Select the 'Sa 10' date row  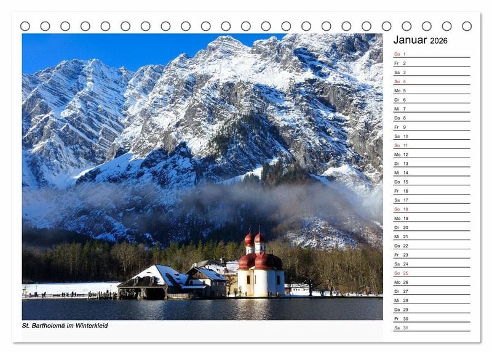(432, 136)
